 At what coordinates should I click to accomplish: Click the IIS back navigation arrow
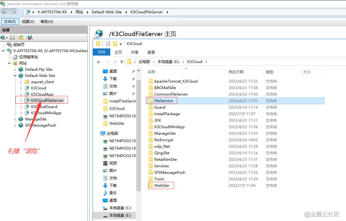coord(4,12)
